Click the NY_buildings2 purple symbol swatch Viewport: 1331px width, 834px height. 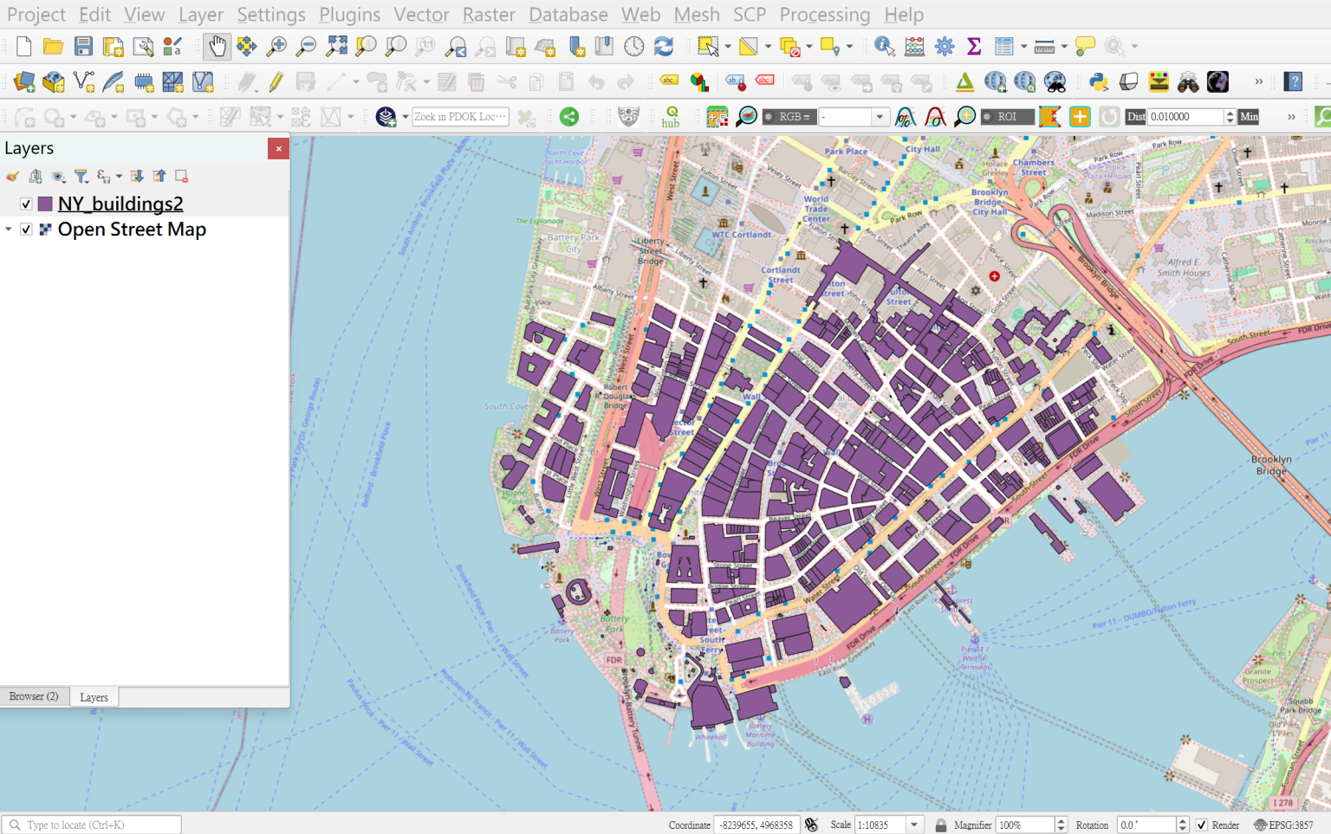[45, 204]
